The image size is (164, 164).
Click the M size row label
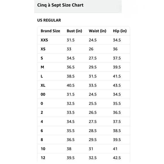(42, 67)
